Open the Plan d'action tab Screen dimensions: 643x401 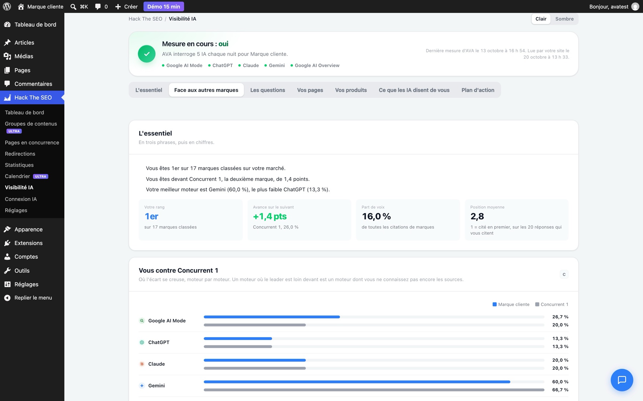click(478, 90)
